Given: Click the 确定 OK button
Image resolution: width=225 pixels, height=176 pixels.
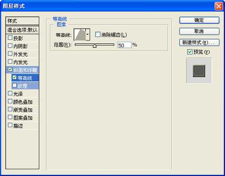Looking at the screenshot, I should point(199,20).
